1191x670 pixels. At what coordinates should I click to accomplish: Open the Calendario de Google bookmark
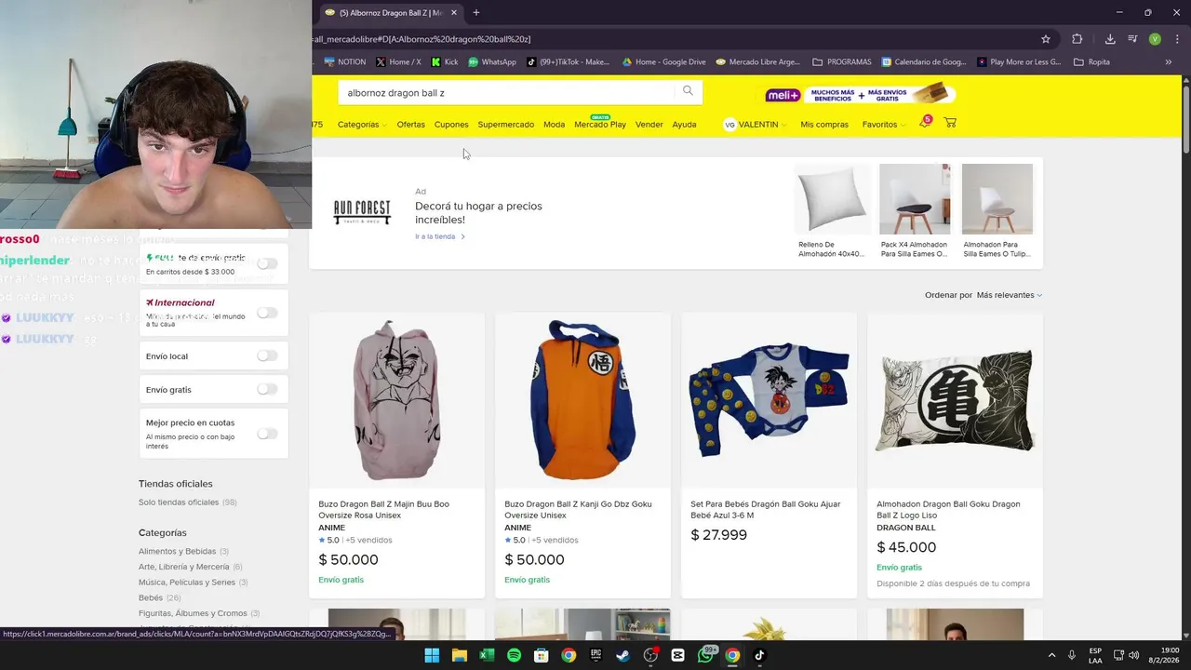[924, 62]
